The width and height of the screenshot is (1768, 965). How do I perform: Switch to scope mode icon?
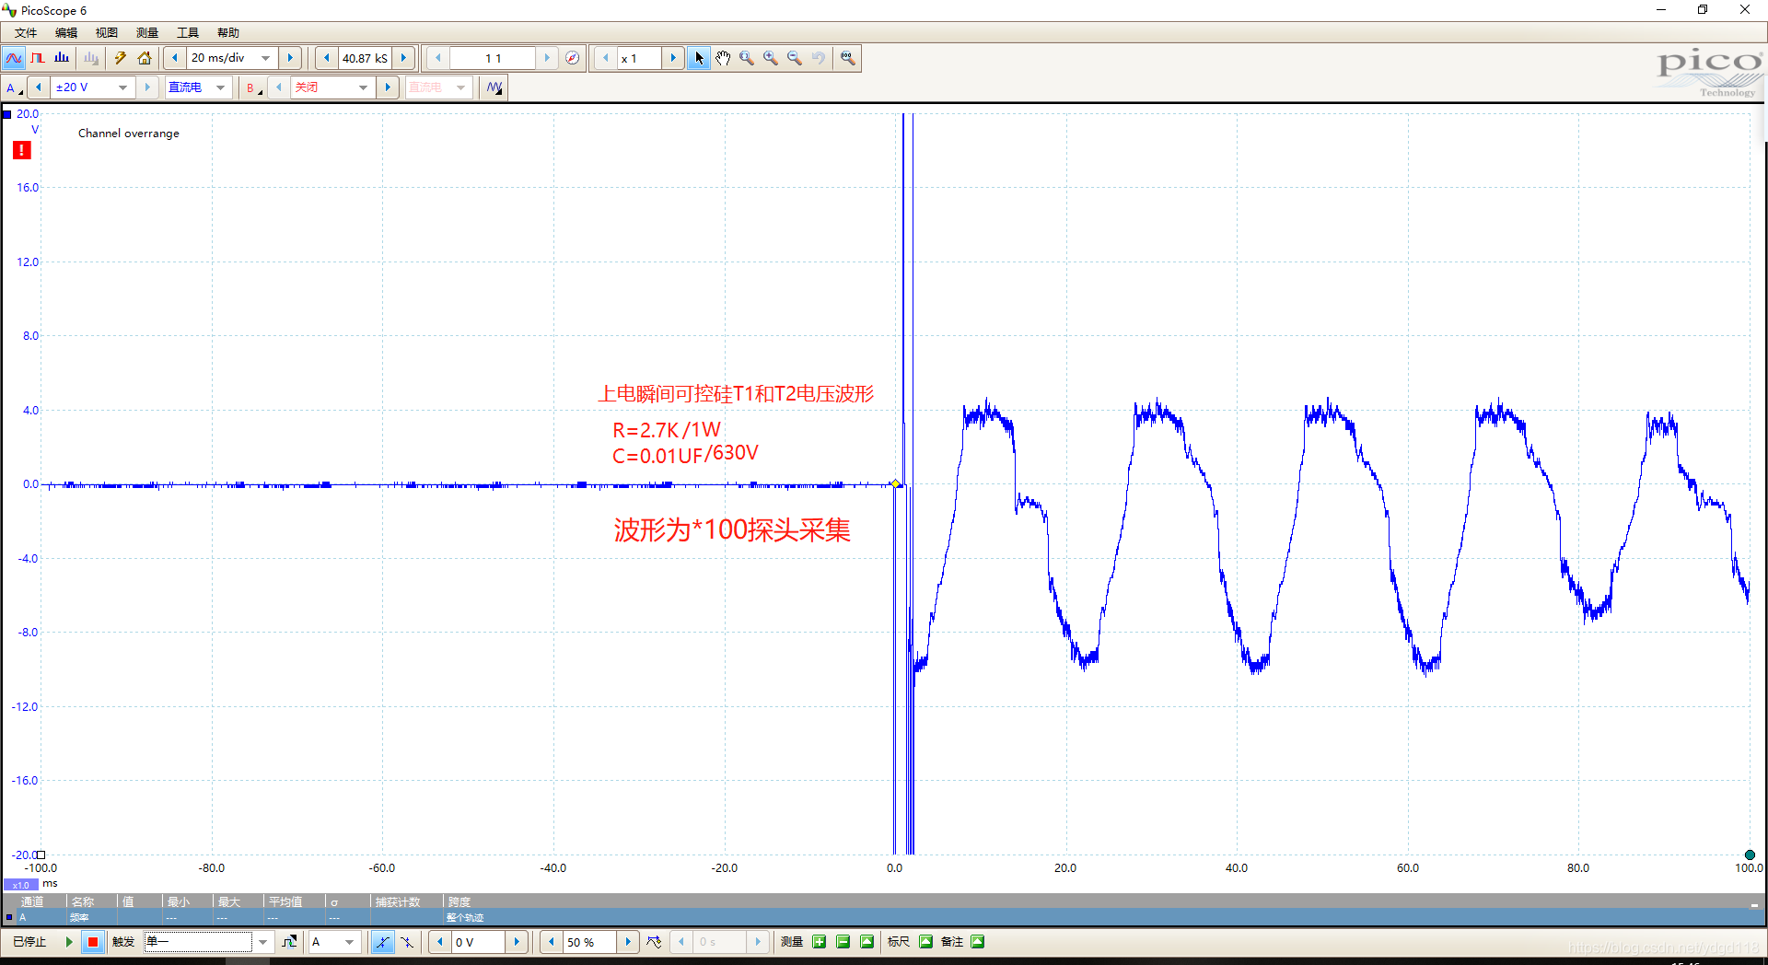pos(14,58)
